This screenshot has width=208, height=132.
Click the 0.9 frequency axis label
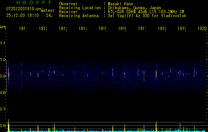3,76
